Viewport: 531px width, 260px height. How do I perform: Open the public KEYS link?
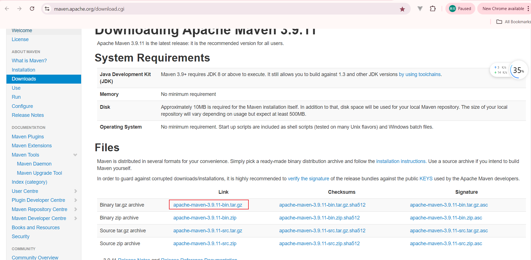426,179
